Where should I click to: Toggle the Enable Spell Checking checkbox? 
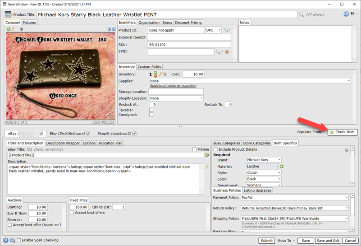(19, 241)
